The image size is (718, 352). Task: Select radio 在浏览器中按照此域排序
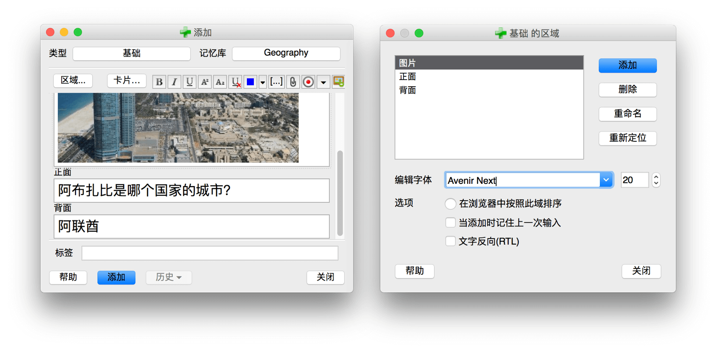coord(450,204)
